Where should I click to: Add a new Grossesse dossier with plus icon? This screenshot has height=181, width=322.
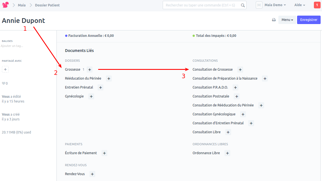coord(89,70)
